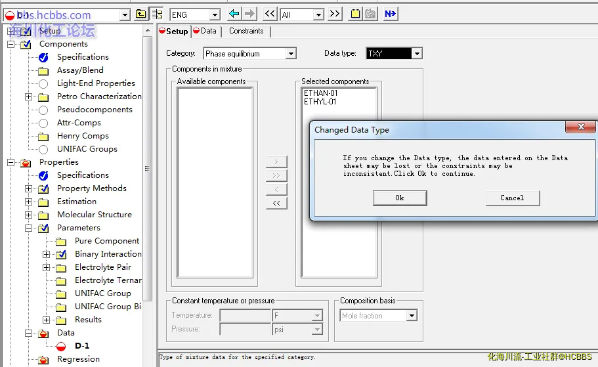Expand the Property Methods node
Image resolution: width=598 pixels, height=367 pixels.
click(29, 189)
